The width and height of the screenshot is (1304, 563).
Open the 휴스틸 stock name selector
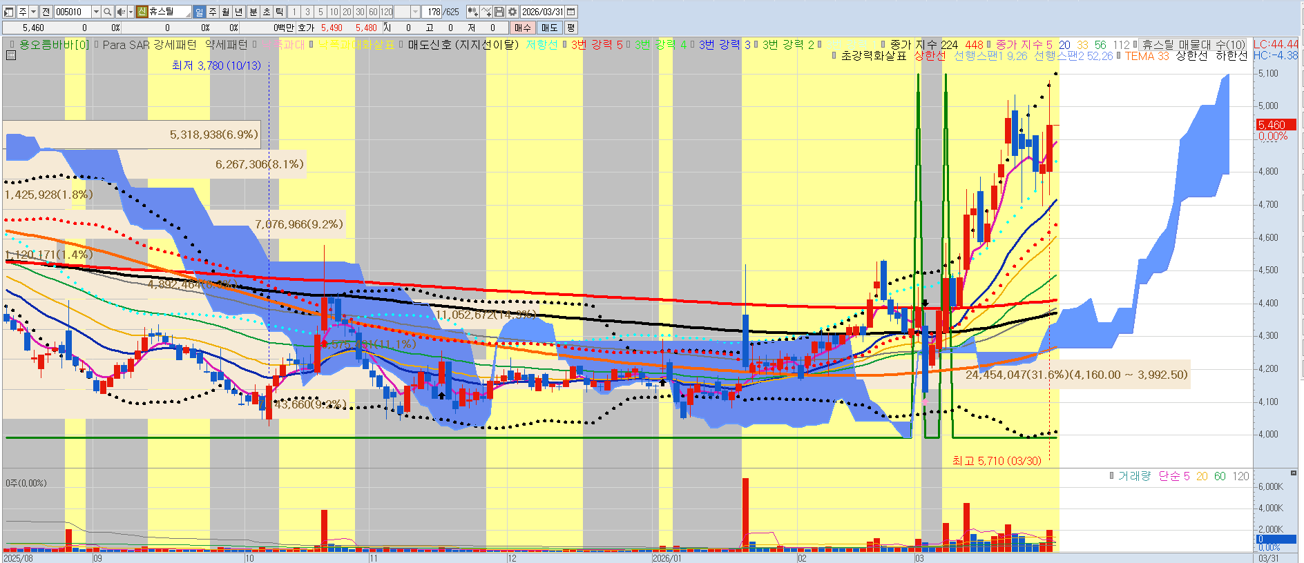click(x=169, y=12)
